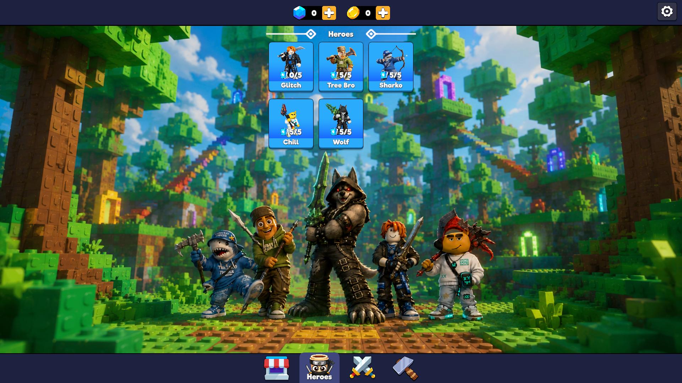Click the Tree Bro name label
The image size is (682, 383).
tap(341, 85)
